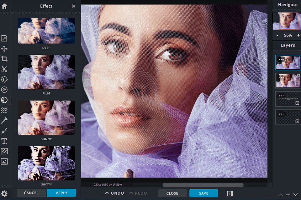The width and height of the screenshot is (301, 200).
Task: Select the top layer thumbnail
Action: (x=288, y=62)
